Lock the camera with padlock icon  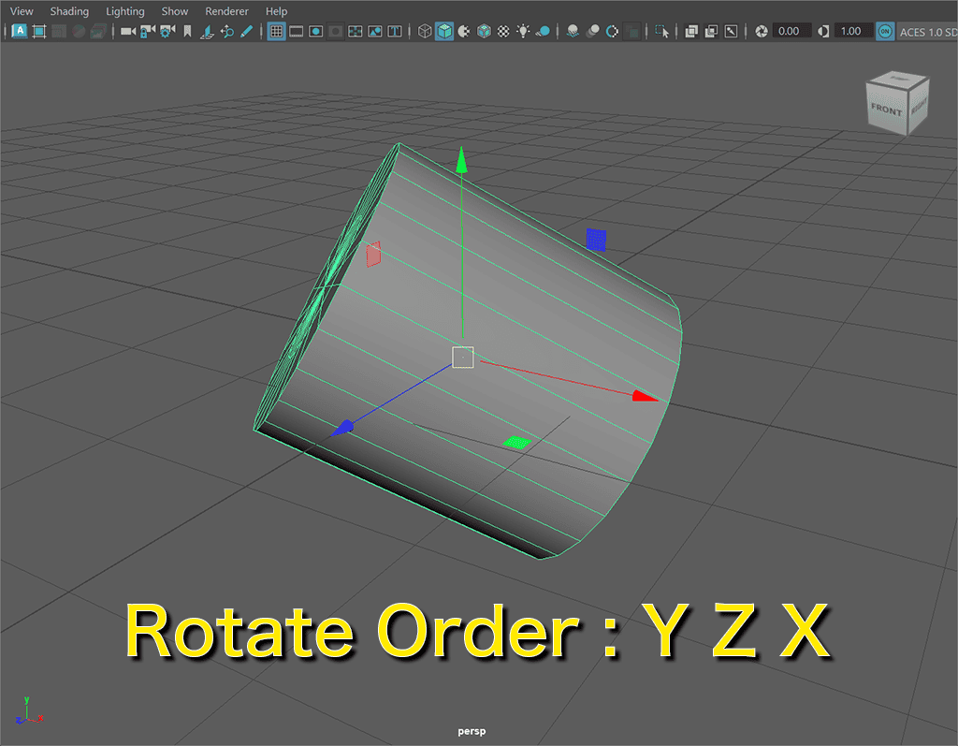148,31
